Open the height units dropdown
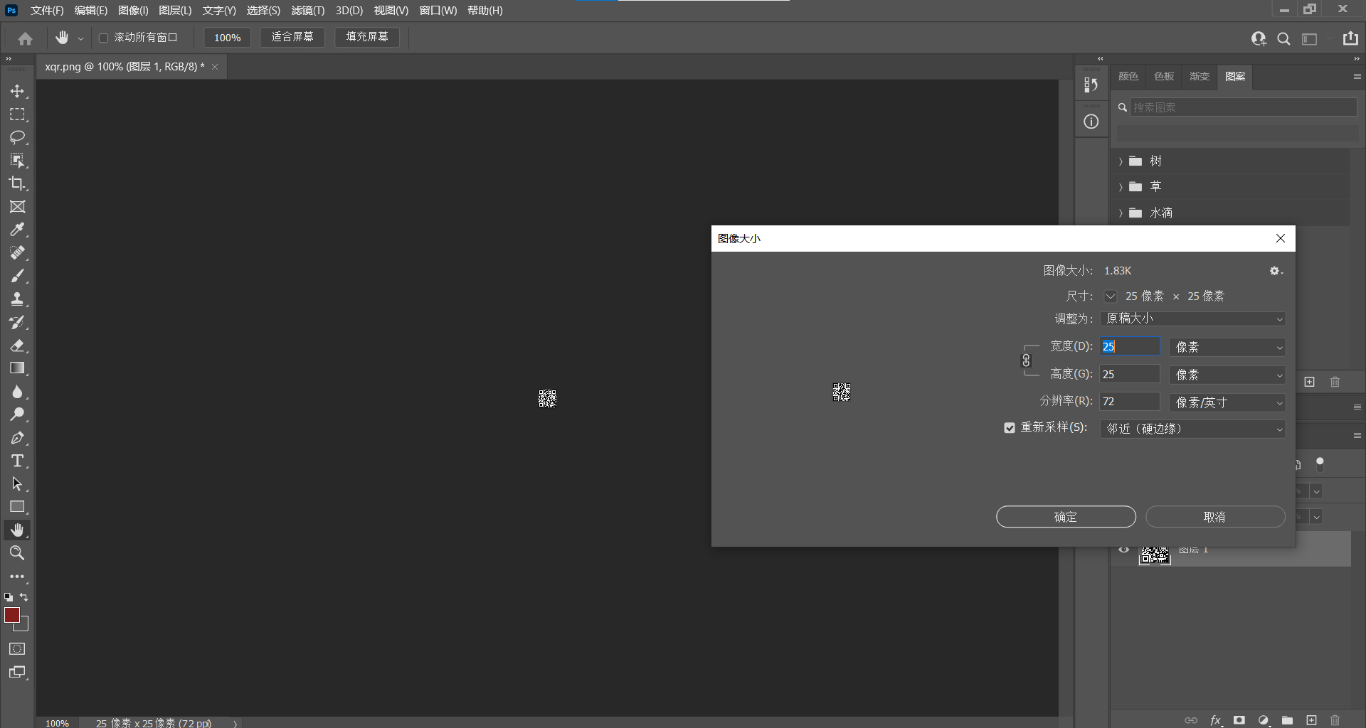1366x728 pixels. point(1227,375)
